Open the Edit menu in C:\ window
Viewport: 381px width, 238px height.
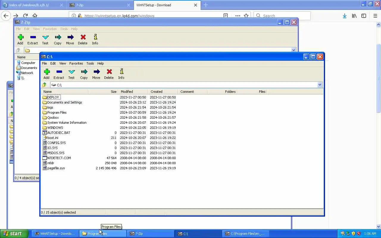tap(53, 63)
